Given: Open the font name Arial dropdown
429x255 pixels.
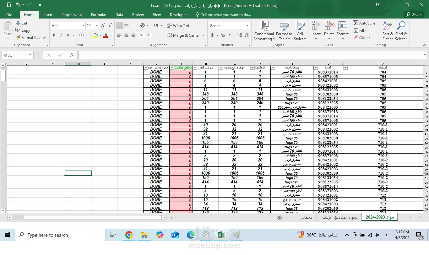Looking at the screenshot, I should (x=83, y=26).
